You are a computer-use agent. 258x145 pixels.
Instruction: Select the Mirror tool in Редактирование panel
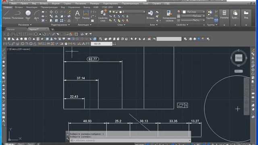[56, 16]
